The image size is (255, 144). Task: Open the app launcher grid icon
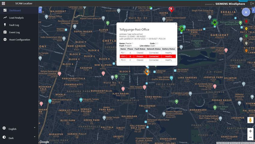(x=3, y=3)
